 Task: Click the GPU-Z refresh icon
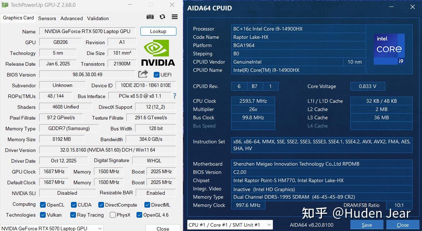(162, 17)
